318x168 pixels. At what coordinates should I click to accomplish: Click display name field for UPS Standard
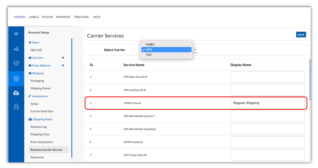[x=268, y=142]
